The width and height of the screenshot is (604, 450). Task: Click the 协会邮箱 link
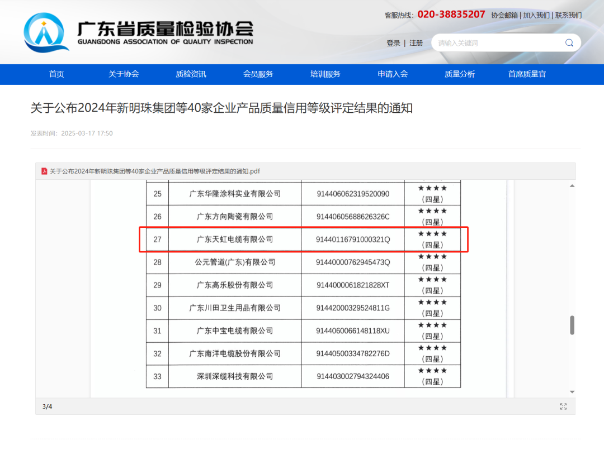(504, 16)
